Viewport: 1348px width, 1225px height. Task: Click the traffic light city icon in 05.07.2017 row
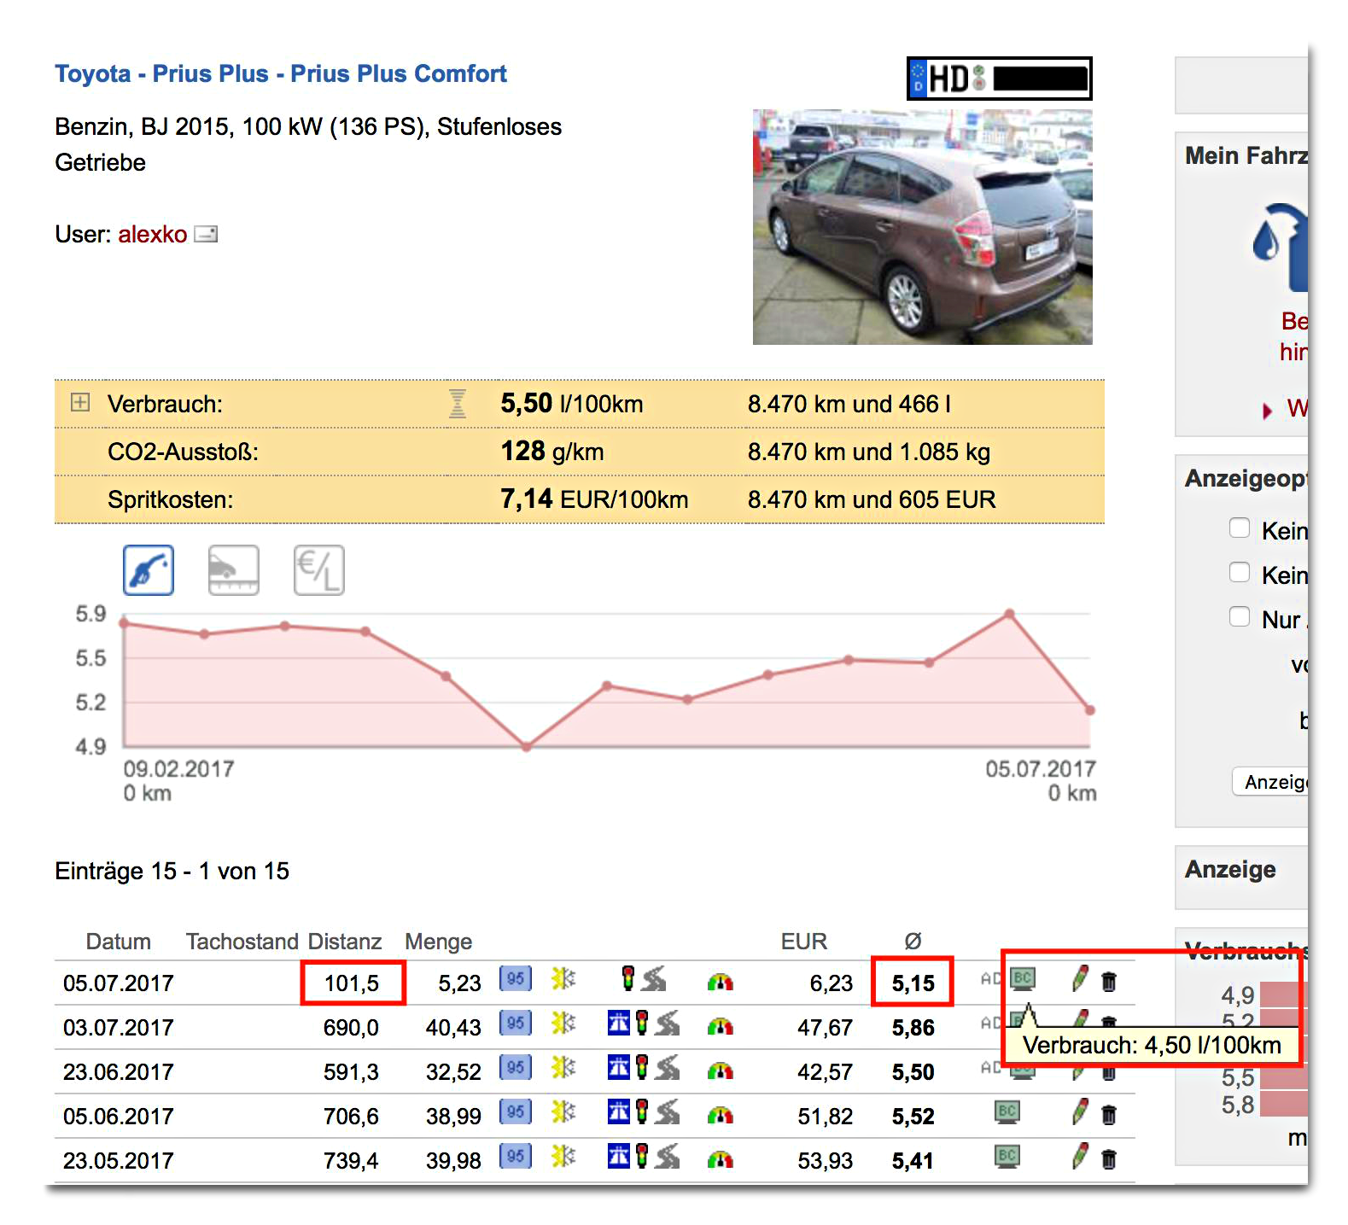coord(628,979)
